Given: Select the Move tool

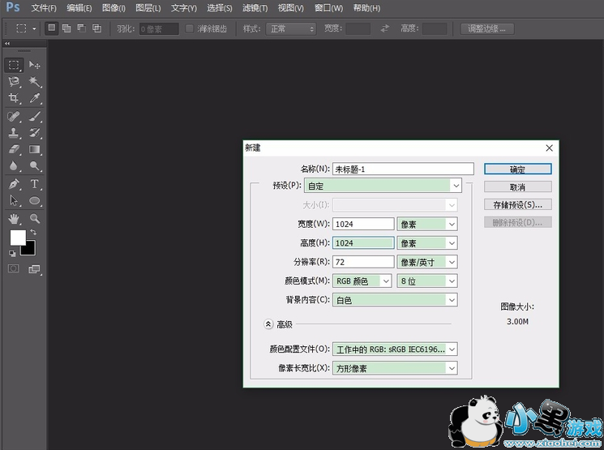Looking at the screenshot, I should tap(35, 65).
